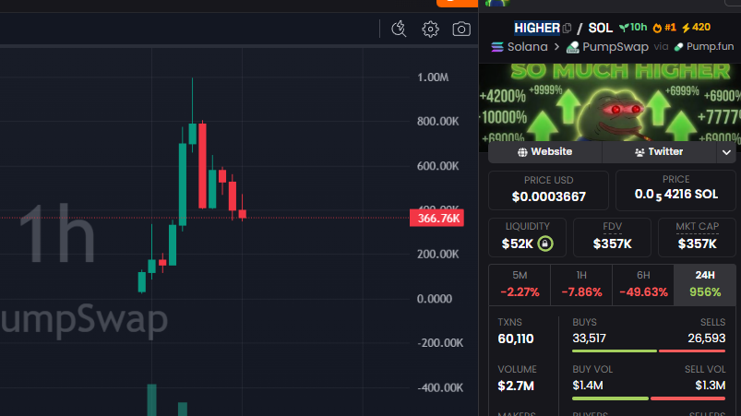
Task: Click the PRICE USD $0.0003667 box
Action: (548, 190)
